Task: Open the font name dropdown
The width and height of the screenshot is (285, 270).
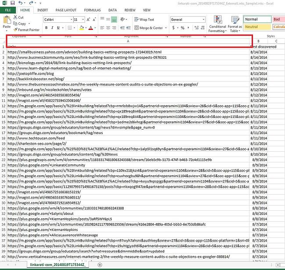Action: coord(71,19)
